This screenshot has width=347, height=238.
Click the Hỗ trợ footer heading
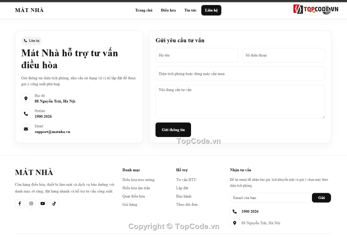pos(182,170)
